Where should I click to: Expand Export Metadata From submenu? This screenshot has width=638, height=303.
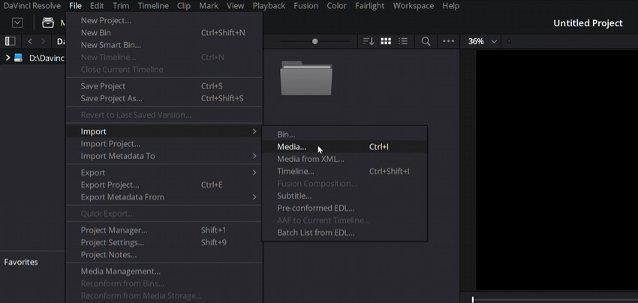tap(164, 197)
